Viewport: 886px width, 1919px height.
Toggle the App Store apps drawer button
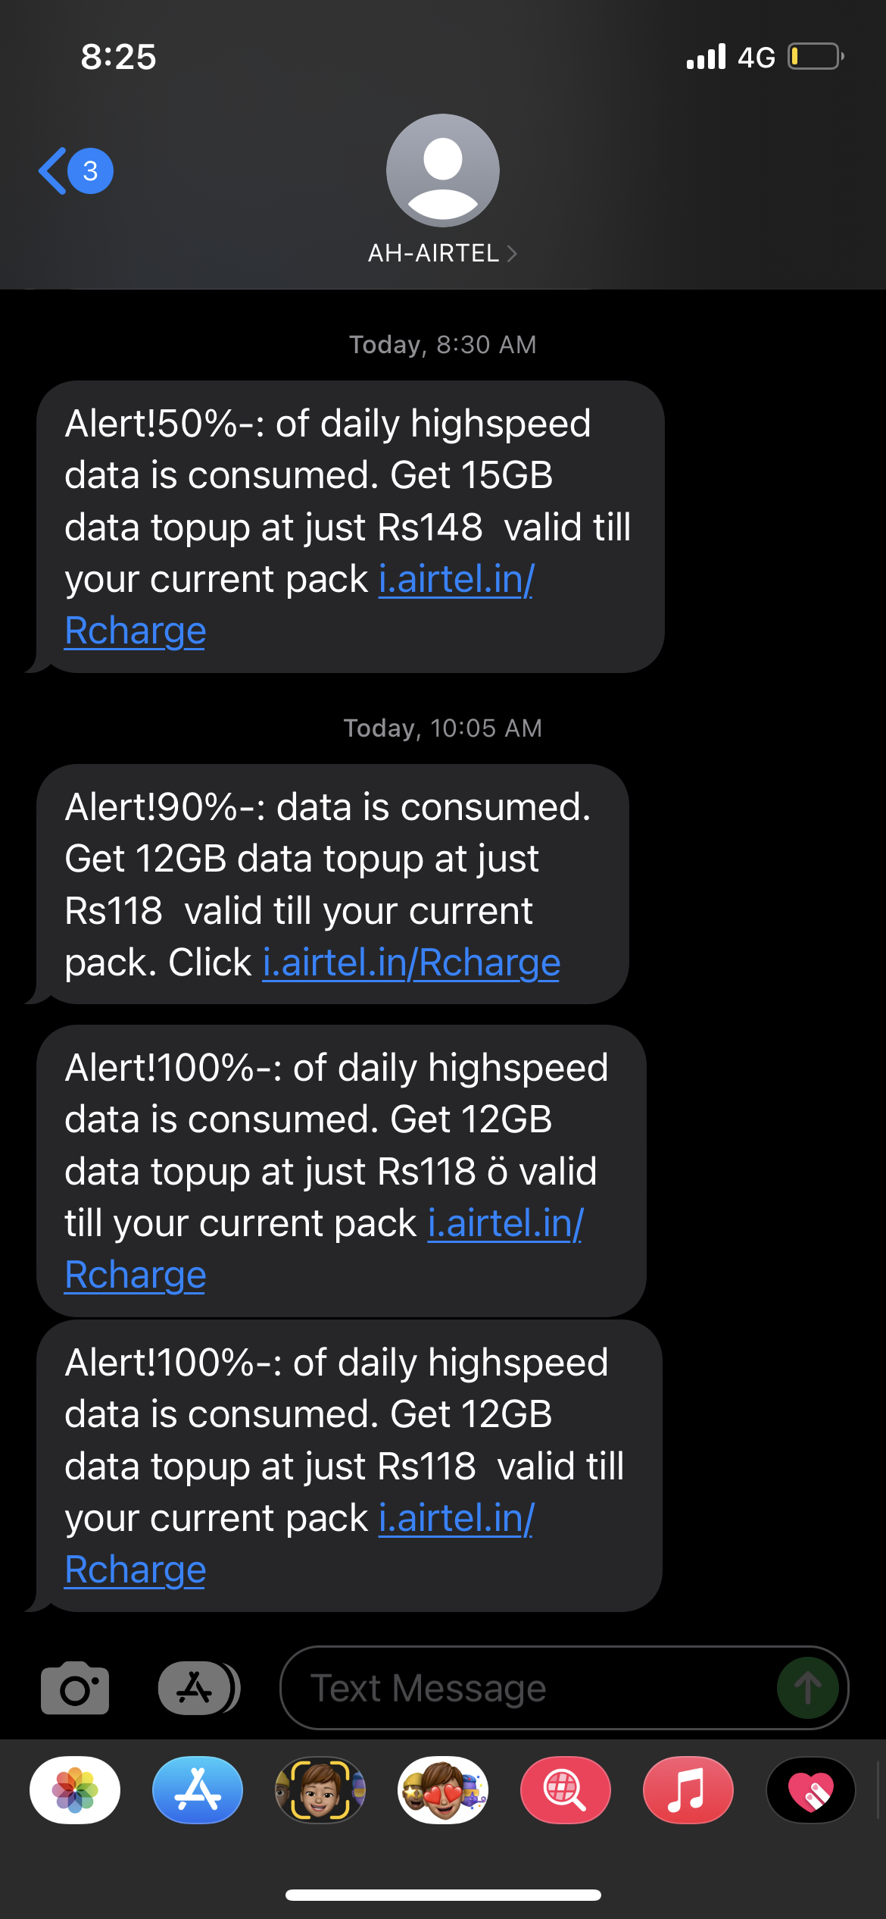coord(197,1687)
